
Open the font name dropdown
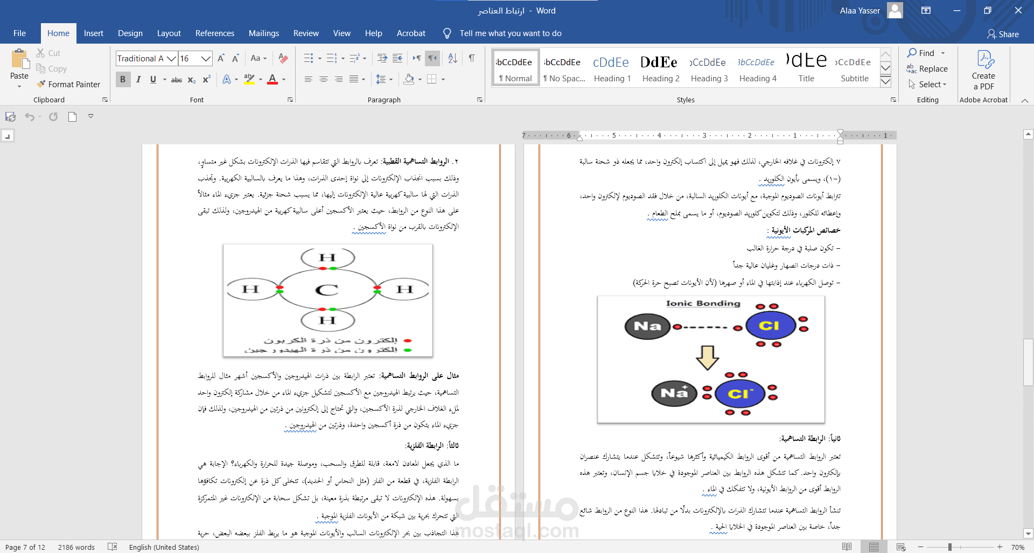pyautogui.click(x=171, y=59)
